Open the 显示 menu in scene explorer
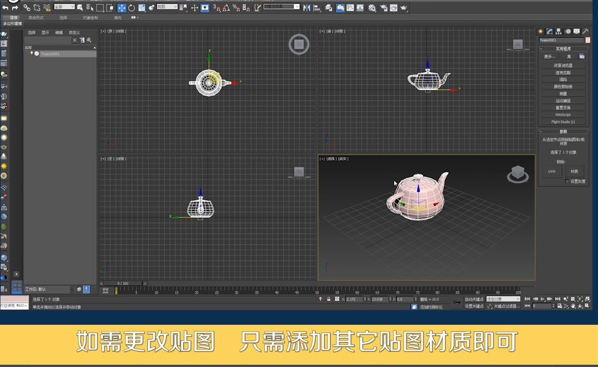Screen dimensions: 598x367 click(45, 33)
